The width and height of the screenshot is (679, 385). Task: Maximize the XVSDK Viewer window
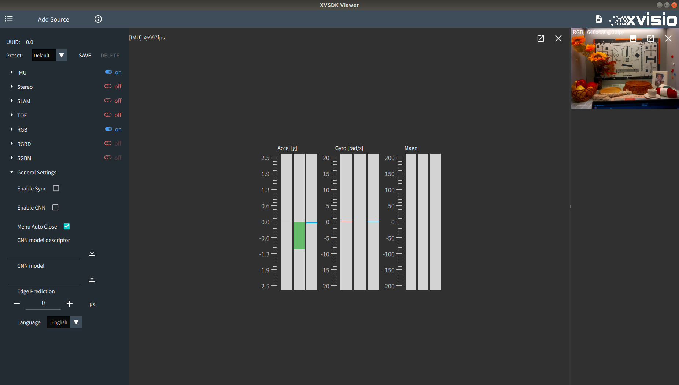pos(667,5)
